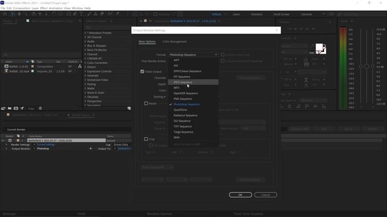
Task: Select the Type text tool
Action: (x=81, y=14)
